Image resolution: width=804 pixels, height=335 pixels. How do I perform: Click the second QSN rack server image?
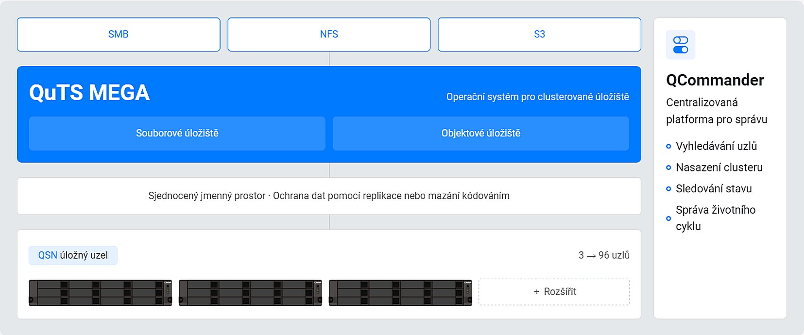251,292
